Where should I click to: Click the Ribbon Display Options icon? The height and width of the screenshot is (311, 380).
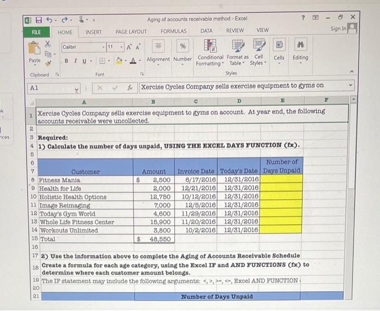[x=315, y=17]
